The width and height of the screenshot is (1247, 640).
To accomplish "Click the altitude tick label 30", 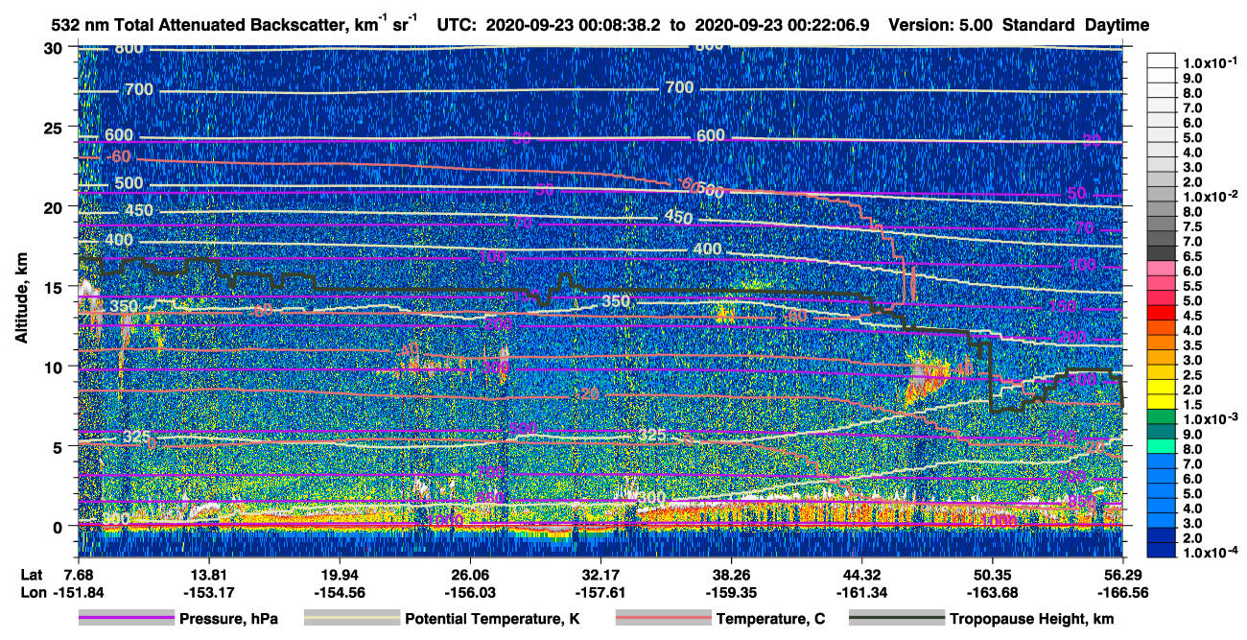I will [53, 48].
